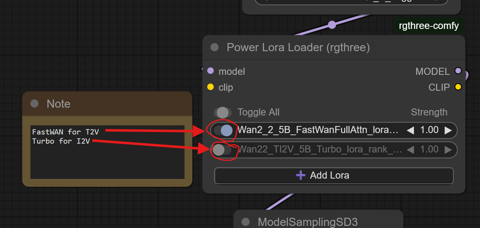The image size is (480, 228).
Task: Collapse the Power Lora Loader node dot
Action: tap(215, 47)
